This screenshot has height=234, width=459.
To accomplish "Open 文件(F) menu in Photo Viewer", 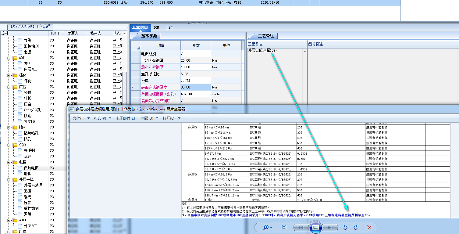I will [81, 118].
